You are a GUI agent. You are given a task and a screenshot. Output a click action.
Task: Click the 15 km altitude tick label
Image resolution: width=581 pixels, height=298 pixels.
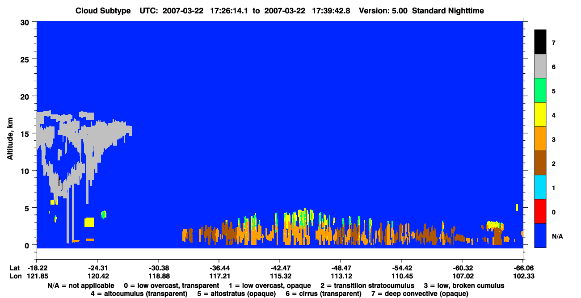(26, 134)
